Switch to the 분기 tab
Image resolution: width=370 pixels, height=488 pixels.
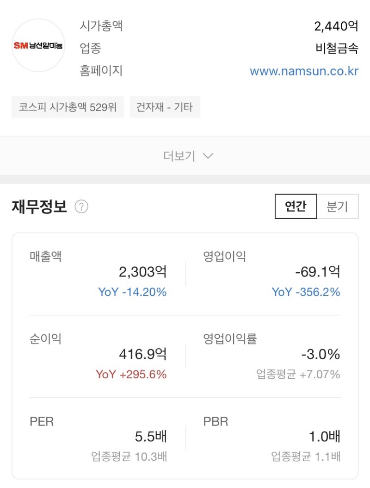(x=338, y=206)
